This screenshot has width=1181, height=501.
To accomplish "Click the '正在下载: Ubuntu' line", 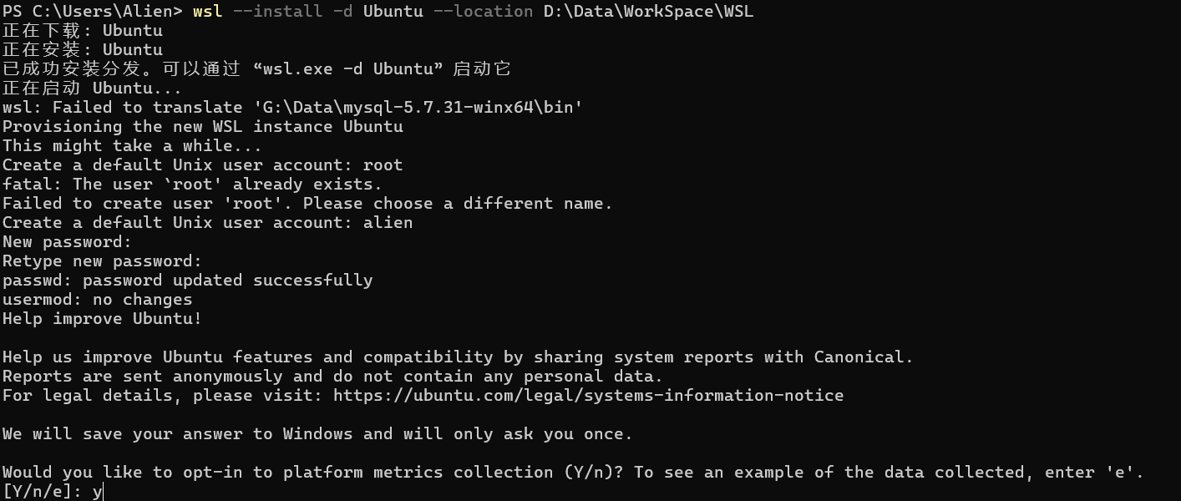I will [83, 31].
